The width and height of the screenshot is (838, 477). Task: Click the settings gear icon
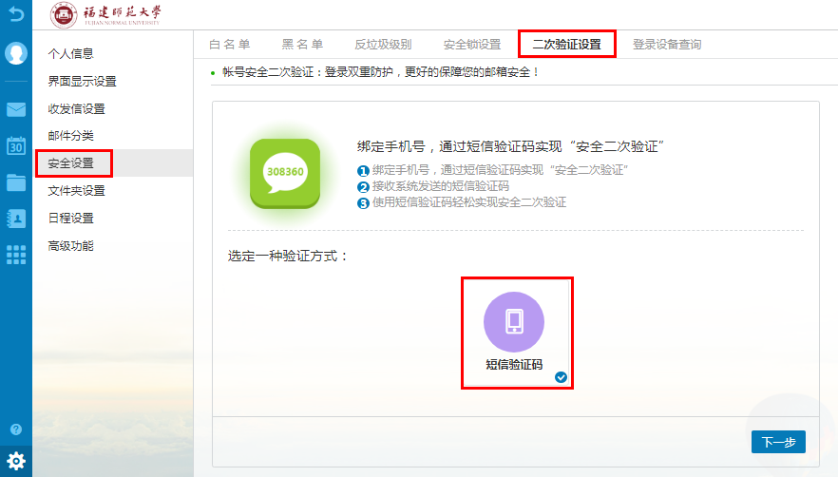[16, 461]
